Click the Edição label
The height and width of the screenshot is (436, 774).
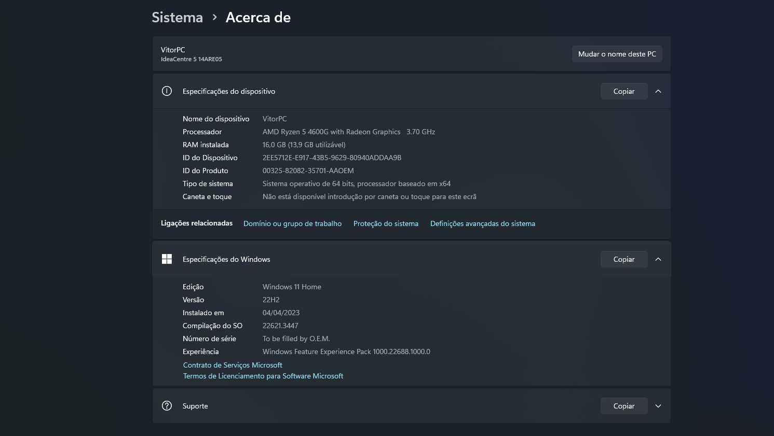(x=193, y=287)
